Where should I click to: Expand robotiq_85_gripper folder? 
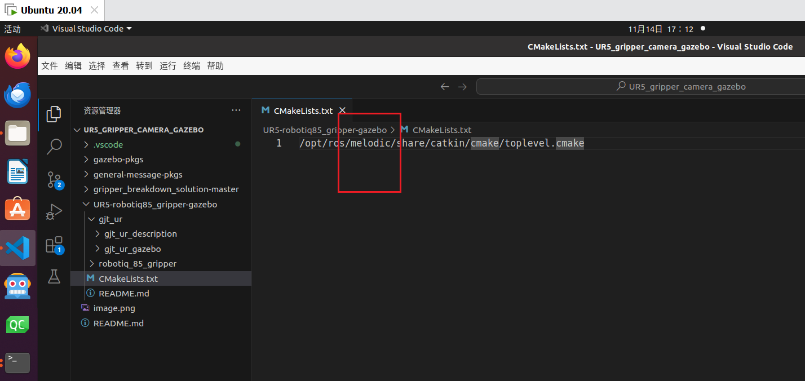click(91, 264)
